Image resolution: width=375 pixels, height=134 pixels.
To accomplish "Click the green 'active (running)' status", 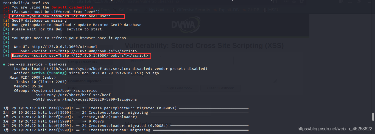I will pos(49,73).
